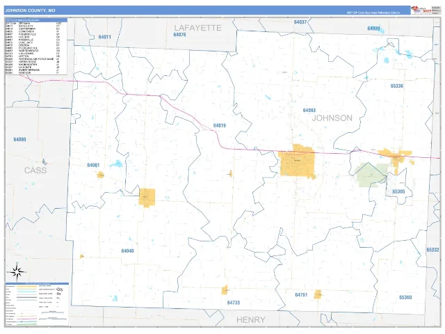This screenshot has height=334, width=445.
Task: Click the 65305 ZIP code label
Action: point(398,191)
